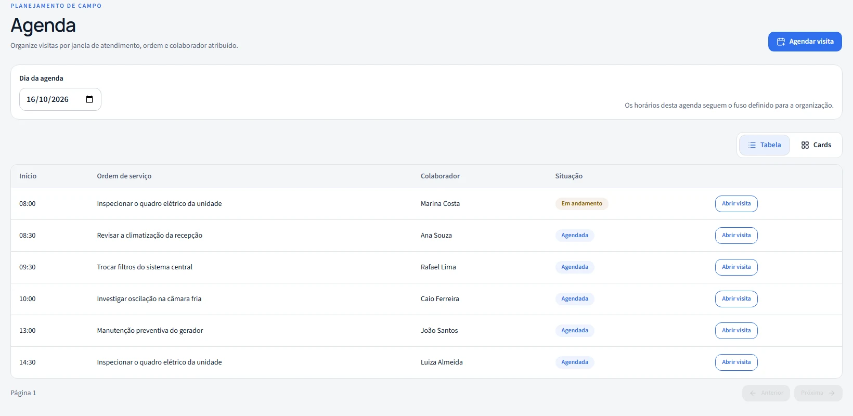853x416 pixels.
Task: Click Agendada badge in Rafael Lima row
Action: (575, 267)
